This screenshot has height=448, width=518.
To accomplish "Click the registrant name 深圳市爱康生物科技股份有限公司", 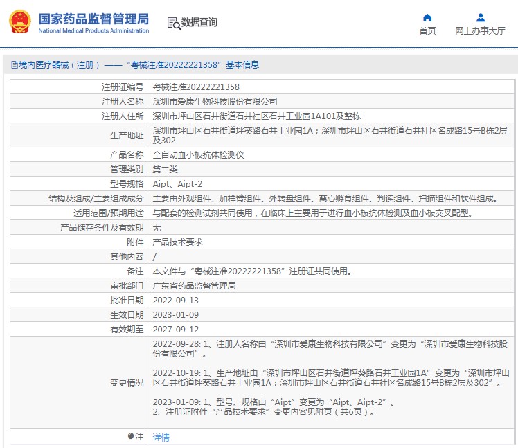I will (x=215, y=101).
